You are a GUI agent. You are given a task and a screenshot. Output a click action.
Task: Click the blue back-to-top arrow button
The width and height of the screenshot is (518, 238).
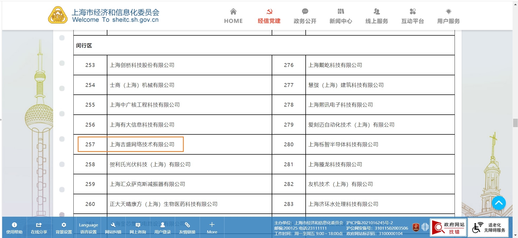tap(499, 203)
